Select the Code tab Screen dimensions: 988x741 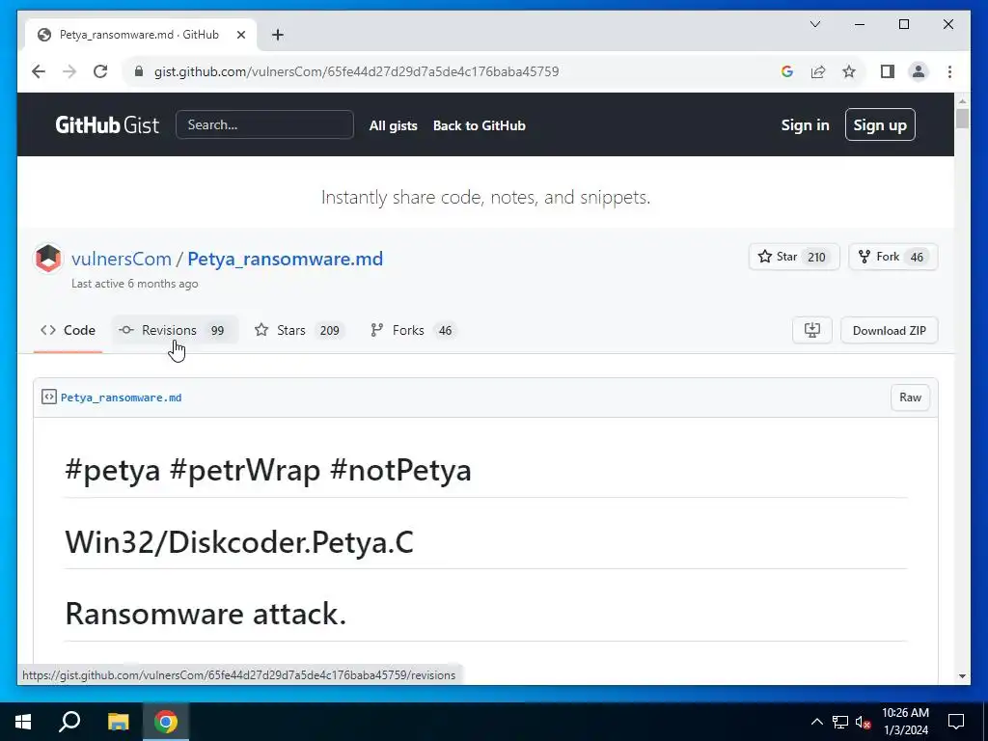(69, 330)
